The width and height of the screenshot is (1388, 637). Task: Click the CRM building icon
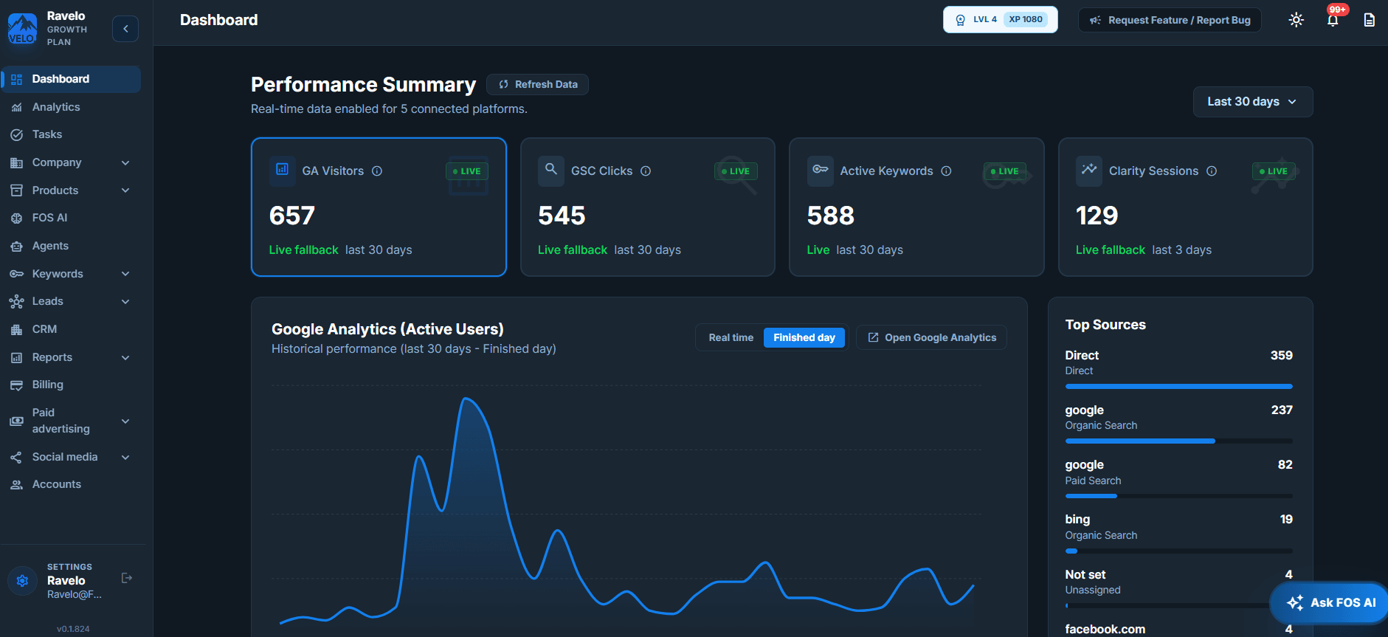click(16, 330)
